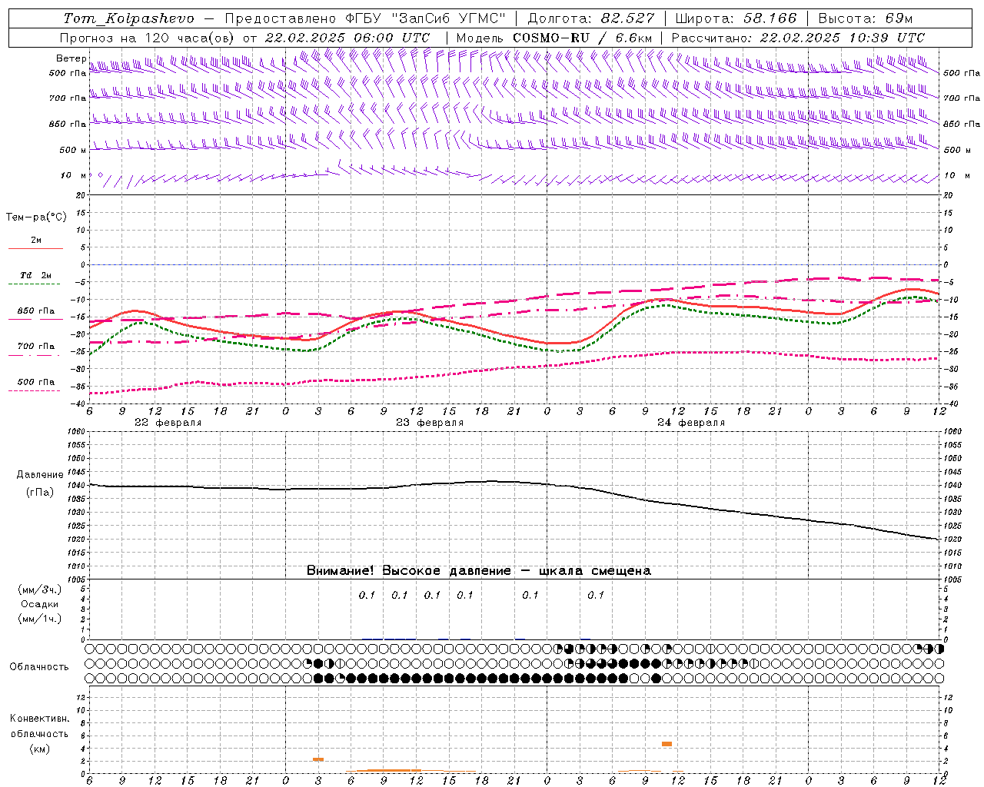Select the date label 23 февраля
The width and height of the screenshot is (984, 787).
coord(430,423)
